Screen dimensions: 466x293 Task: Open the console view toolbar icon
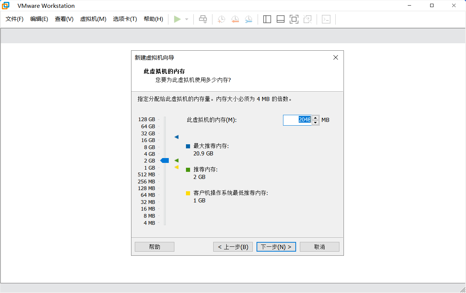[x=326, y=19]
